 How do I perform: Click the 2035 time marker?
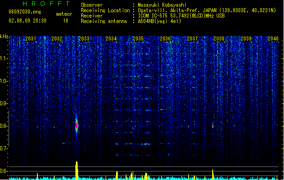coord(138,39)
